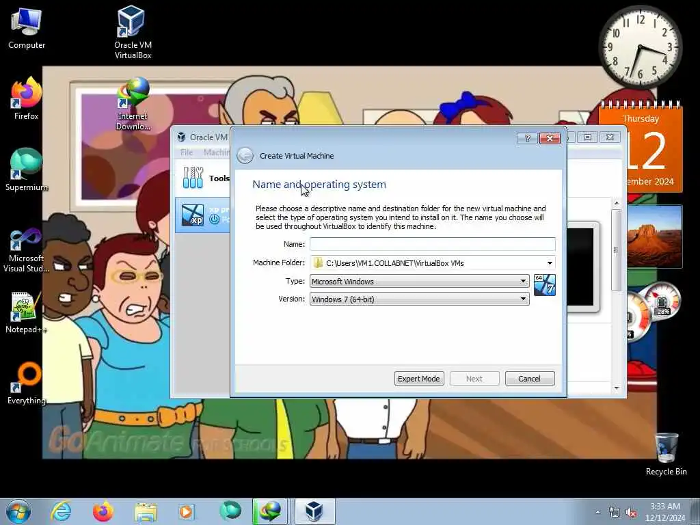This screenshot has width=700, height=525.
Task: Open Windows Explorer folder in taskbar
Action: 146,511
